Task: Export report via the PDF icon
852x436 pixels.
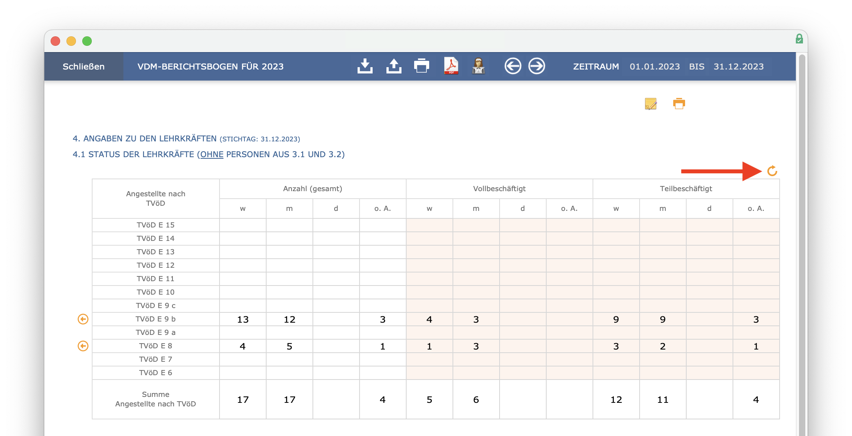Action: tap(451, 66)
